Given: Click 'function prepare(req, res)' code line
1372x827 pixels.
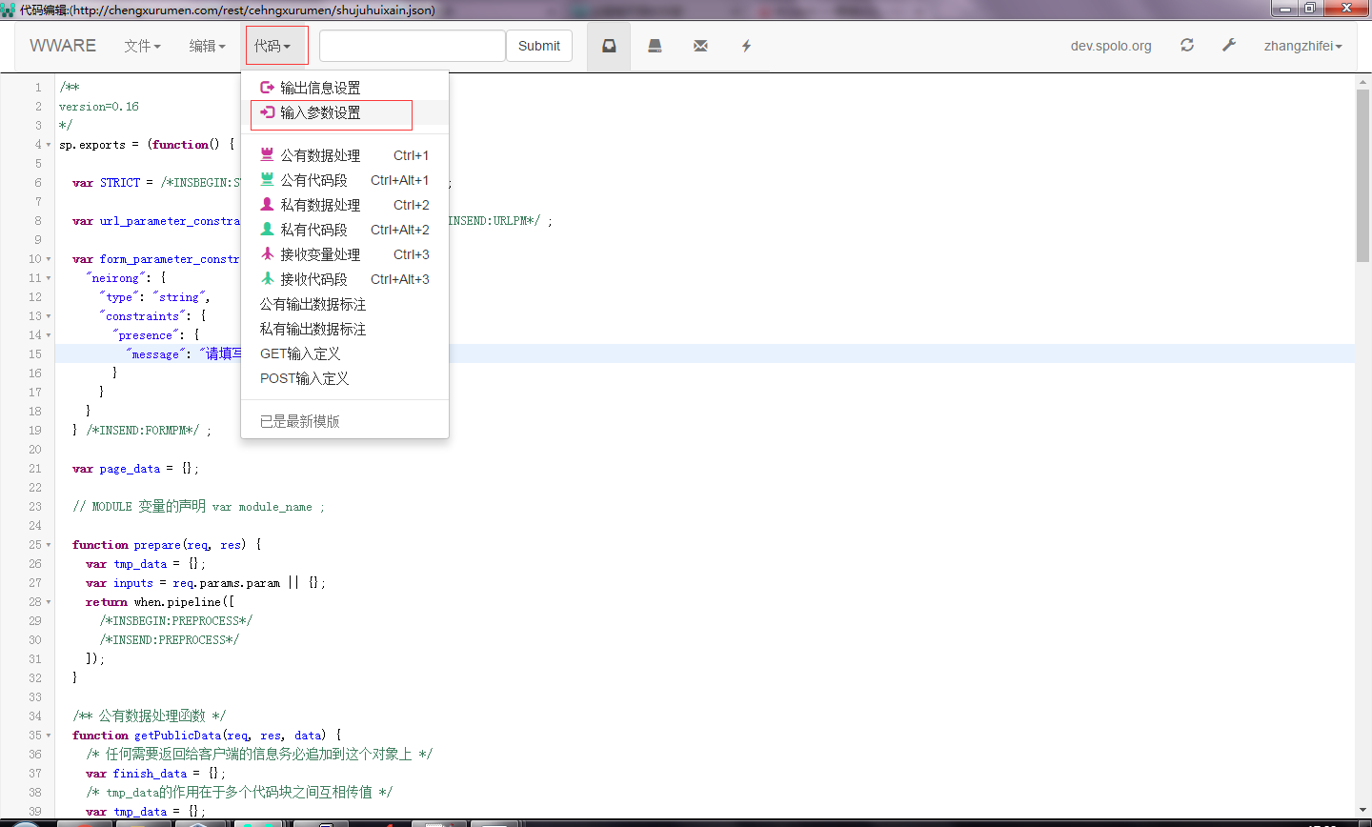Looking at the screenshot, I should (167, 545).
